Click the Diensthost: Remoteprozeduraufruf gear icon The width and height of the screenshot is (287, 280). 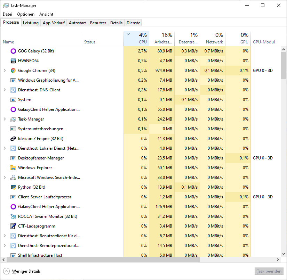click(x=13, y=246)
